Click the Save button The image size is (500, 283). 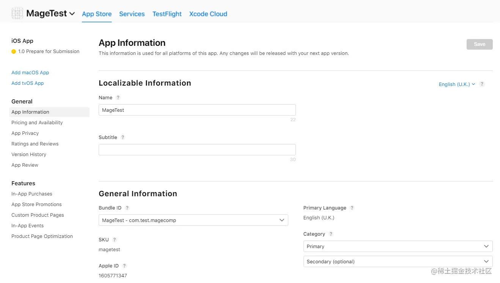pyautogui.click(x=479, y=44)
